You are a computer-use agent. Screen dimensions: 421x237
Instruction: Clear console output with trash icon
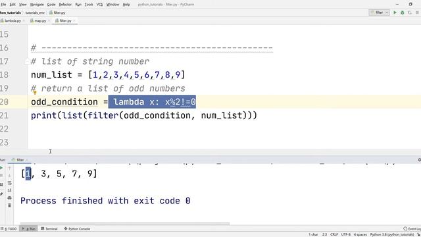[9, 205]
